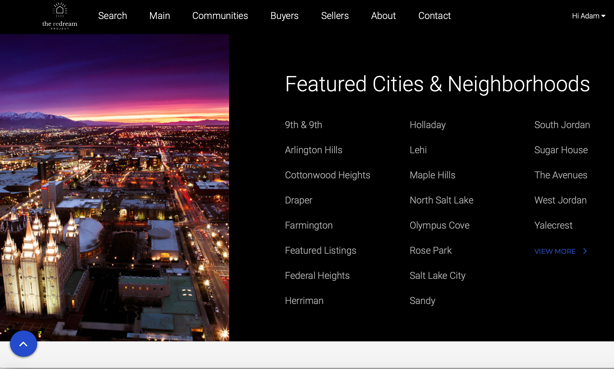Click the arrow next to VIEW MORE
Screen dimensions: 614x369
[x=585, y=251]
